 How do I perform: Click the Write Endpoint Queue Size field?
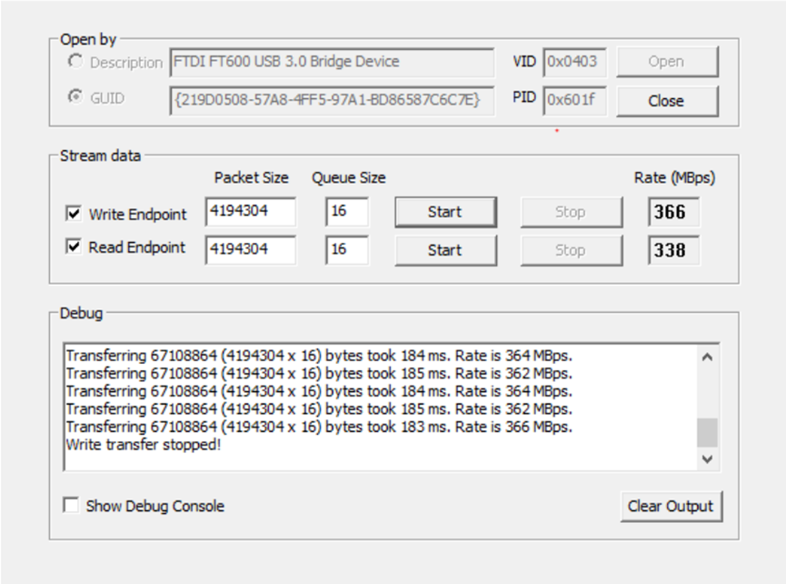[347, 211]
